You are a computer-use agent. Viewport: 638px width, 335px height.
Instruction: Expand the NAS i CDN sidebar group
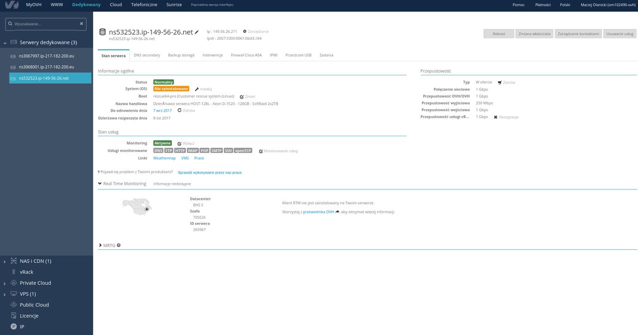[x=5, y=261]
